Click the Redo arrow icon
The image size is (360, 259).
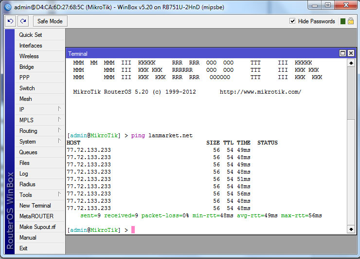coord(23,21)
